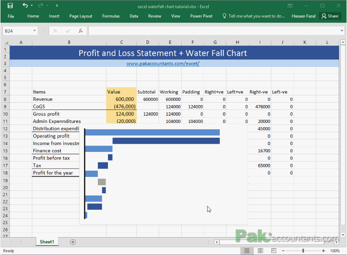The image size is (347, 255).
Task: Click the 100% zoom level
Action: 335,251
